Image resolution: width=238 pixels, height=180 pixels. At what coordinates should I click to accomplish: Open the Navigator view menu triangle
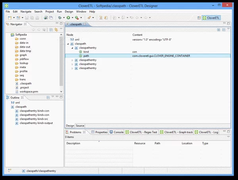(x=61, y=29)
